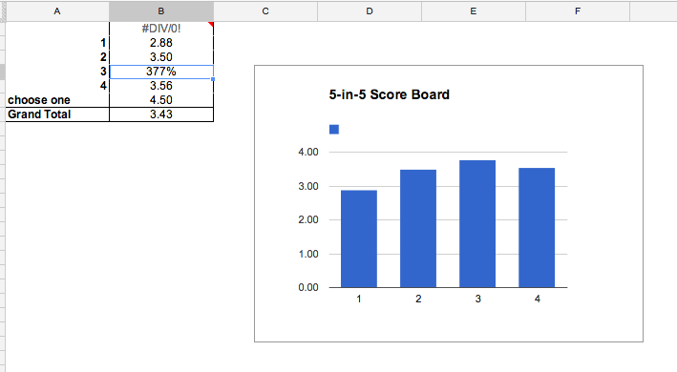Click the red comment marker on #DIV/0! cell
This screenshot has height=372, width=677.
pyautogui.click(x=211, y=25)
